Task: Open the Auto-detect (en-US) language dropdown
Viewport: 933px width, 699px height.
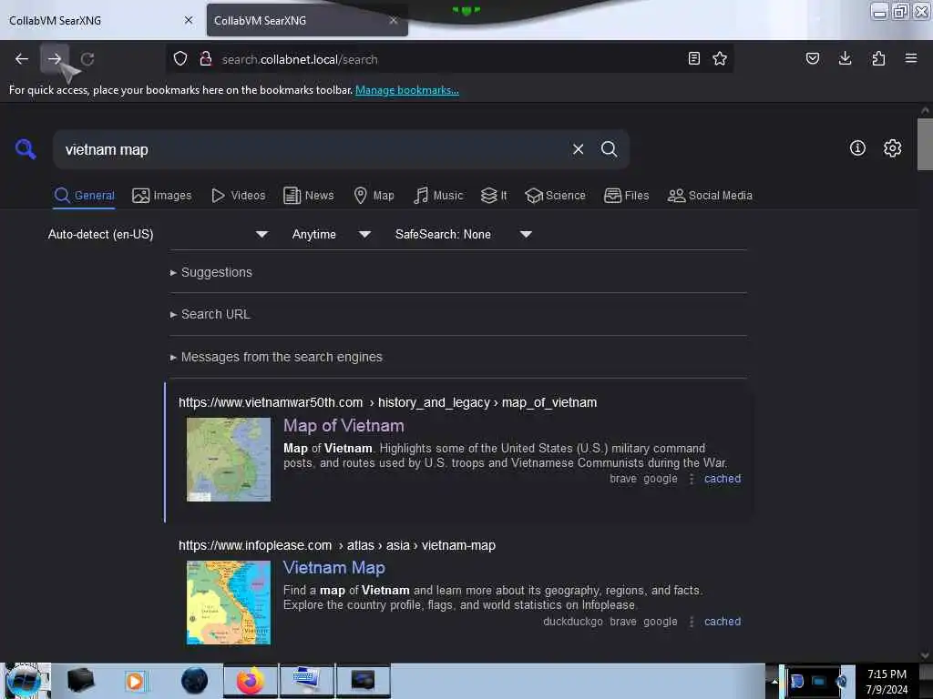Action: point(157,234)
